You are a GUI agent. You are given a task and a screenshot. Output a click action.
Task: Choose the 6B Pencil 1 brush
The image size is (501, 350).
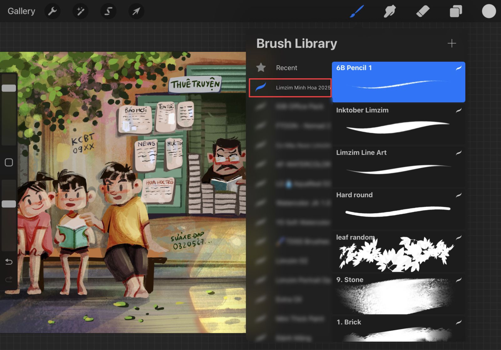399,82
